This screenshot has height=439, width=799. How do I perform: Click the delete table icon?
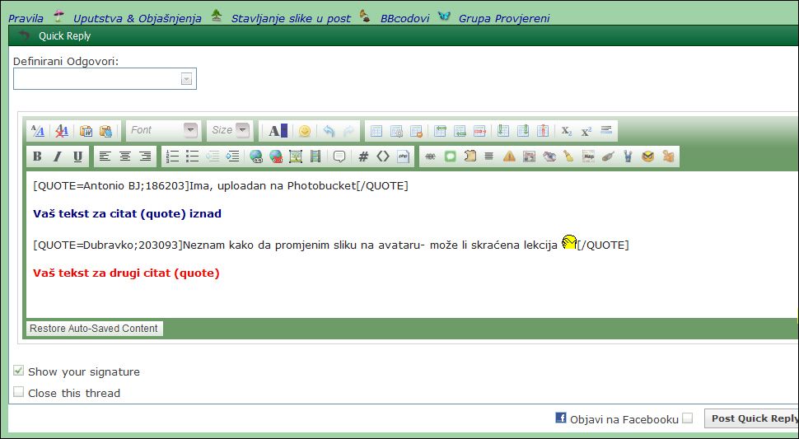(x=416, y=131)
